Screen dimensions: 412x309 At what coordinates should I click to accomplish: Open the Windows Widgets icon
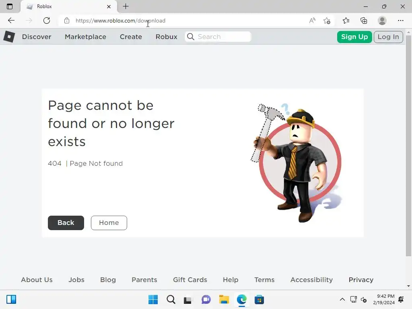pos(11,299)
